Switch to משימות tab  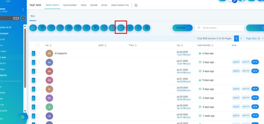click(x=93, y=5)
